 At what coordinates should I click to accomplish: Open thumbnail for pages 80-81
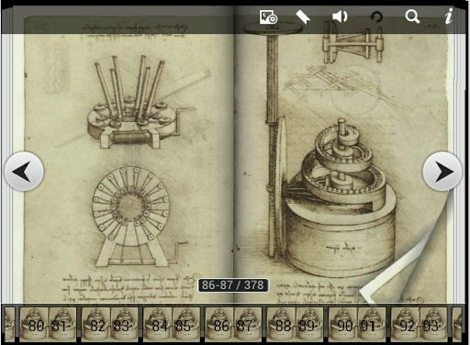48,325
